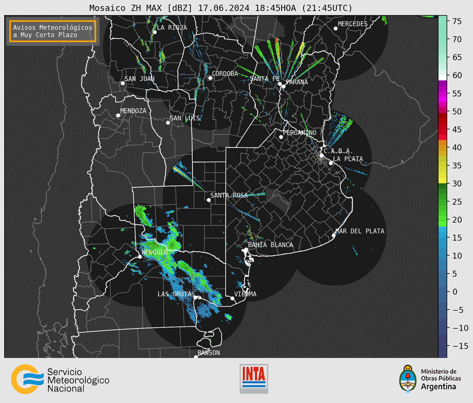
Task: Click the Mar del Plata city dot
Action: tap(334, 235)
